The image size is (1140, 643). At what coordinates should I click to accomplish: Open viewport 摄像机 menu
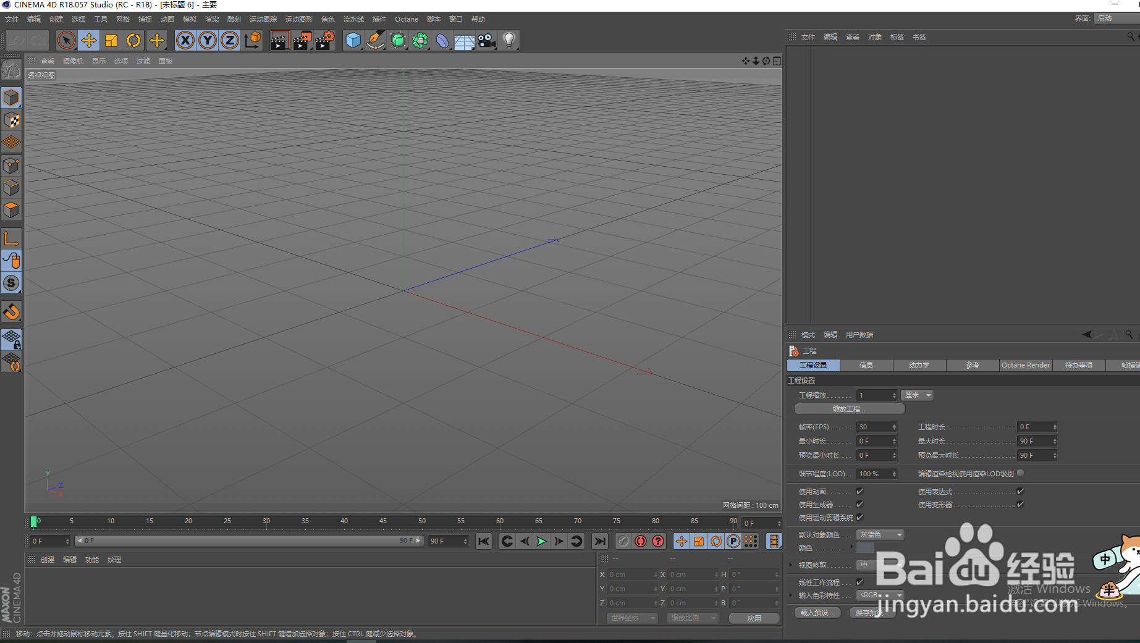point(73,61)
